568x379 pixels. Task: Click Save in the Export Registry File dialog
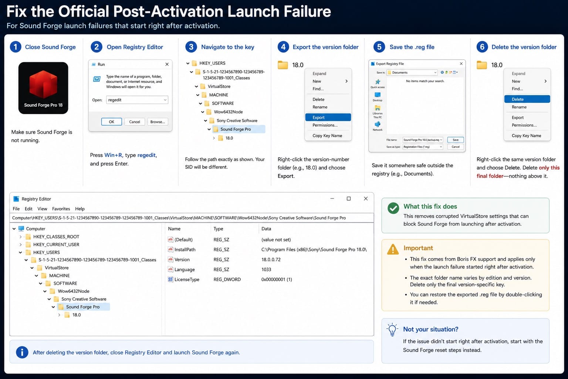pyautogui.click(x=456, y=140)
